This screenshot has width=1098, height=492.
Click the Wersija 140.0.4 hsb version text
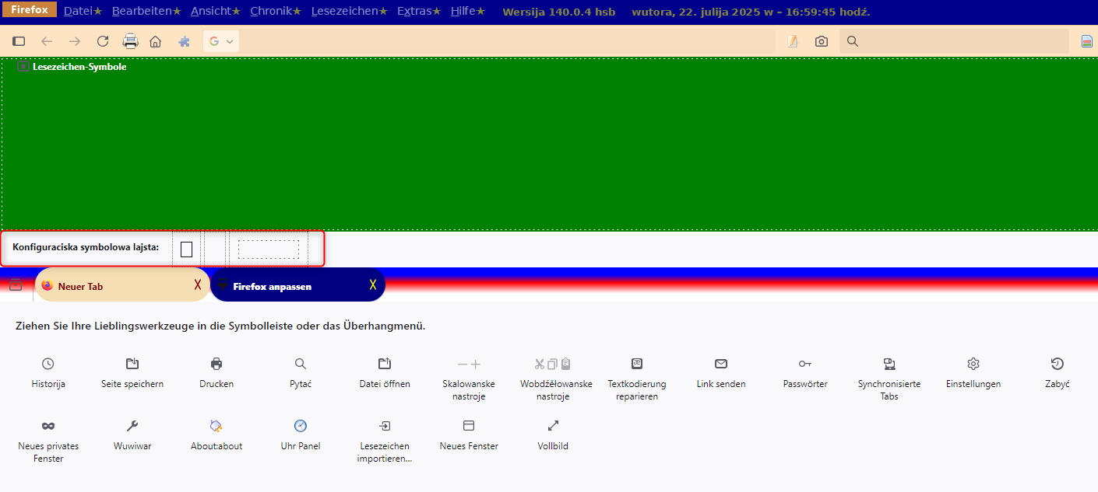[x=559, y=12]
